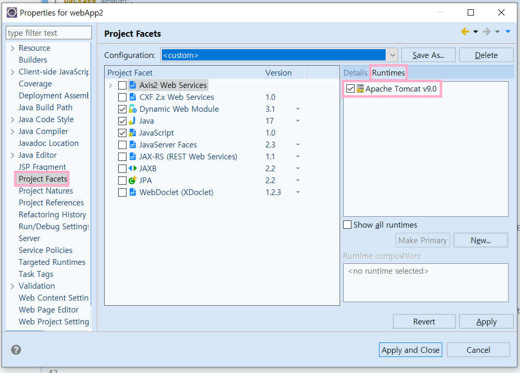This screenshot has width=520, height=373.
Task: Open the Java Build Path page
Action: pos(46,108)
